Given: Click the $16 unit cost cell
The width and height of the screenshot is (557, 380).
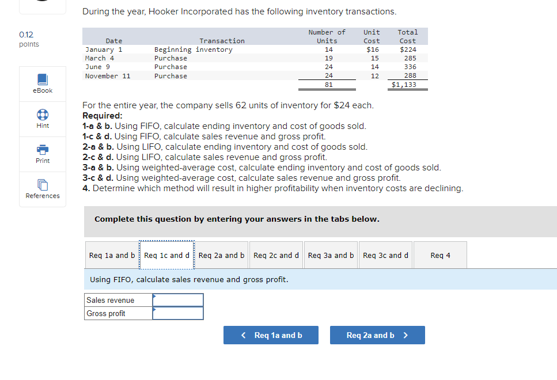Looking at the screenshot, I should (373, 50).
